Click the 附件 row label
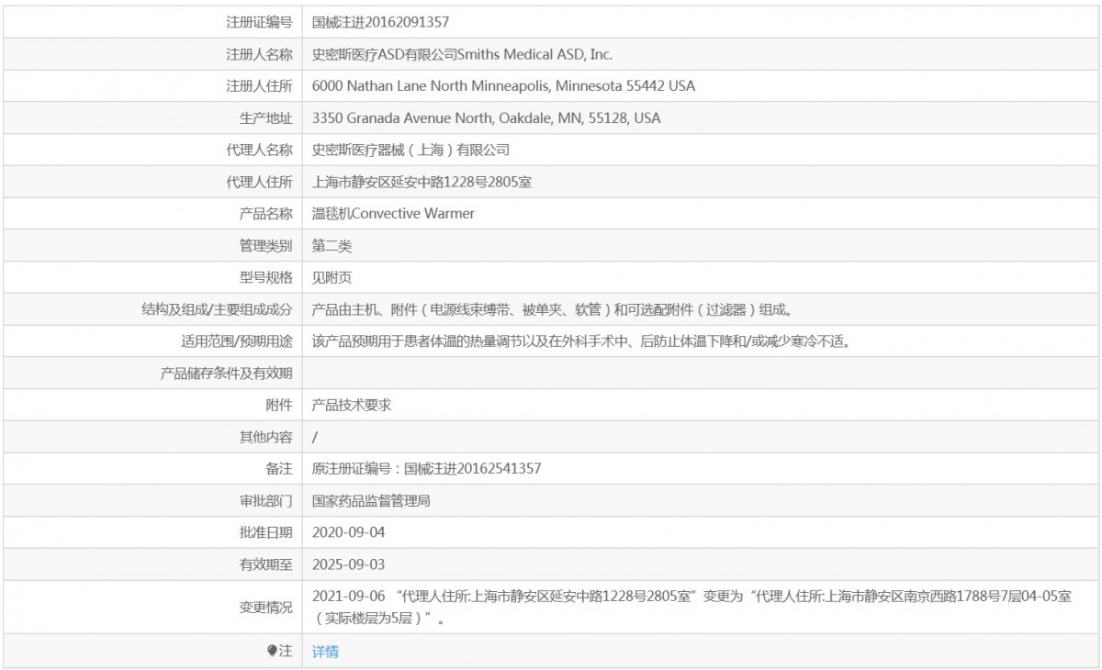The width and height of the screenshot is (1102, 670). pyautogui.click(x=279, y=405)
